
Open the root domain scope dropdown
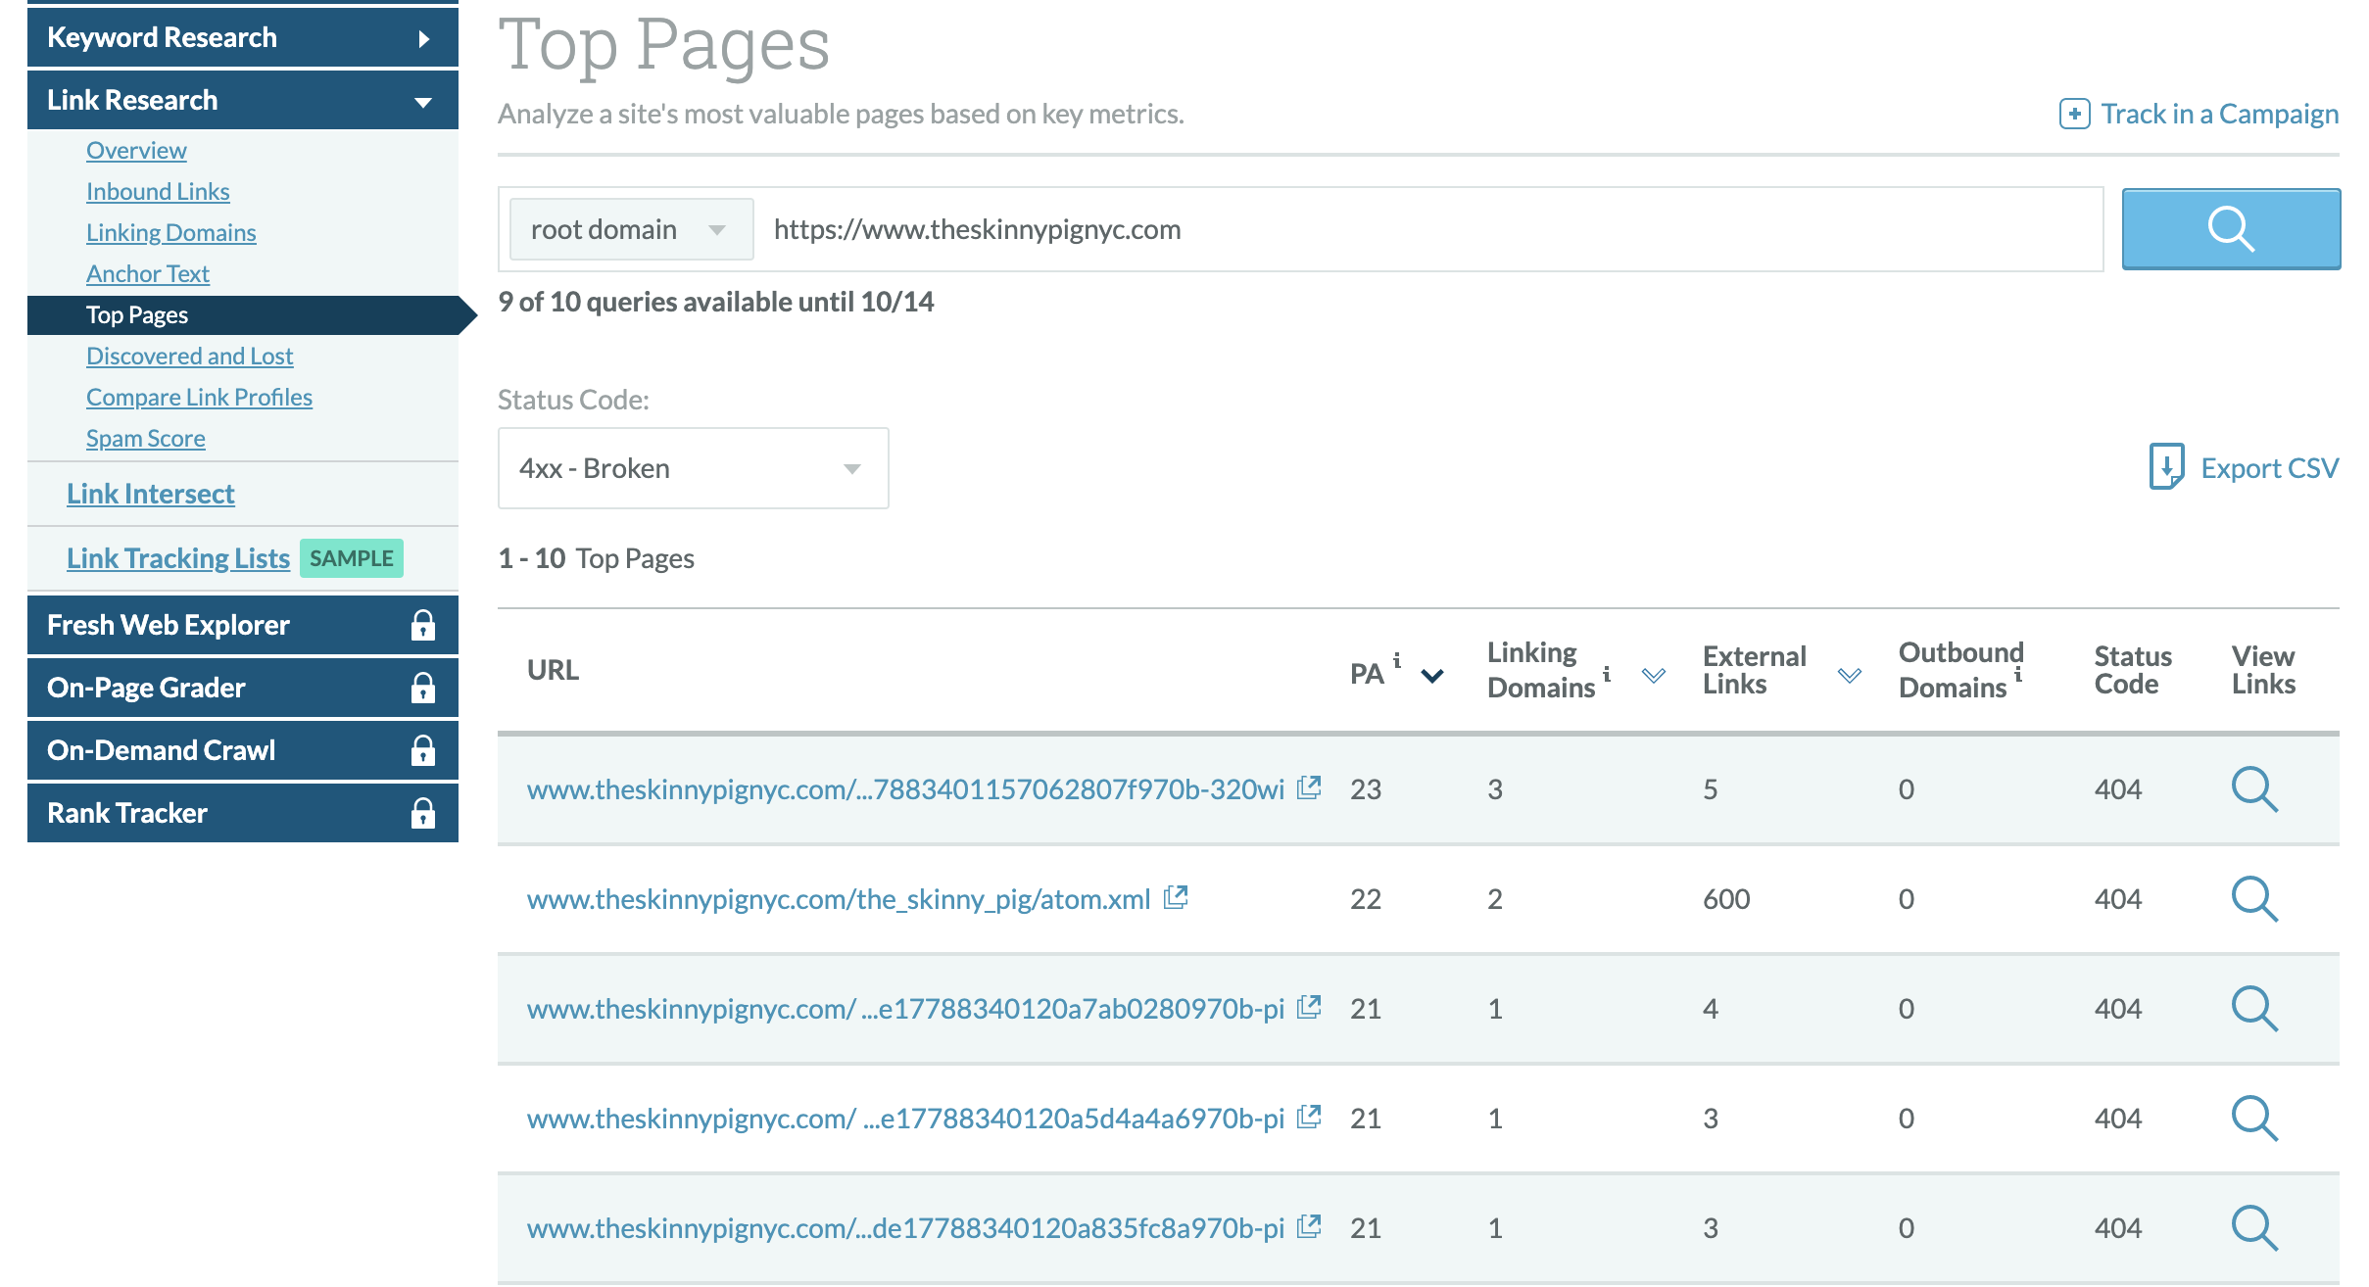(632, 229)
